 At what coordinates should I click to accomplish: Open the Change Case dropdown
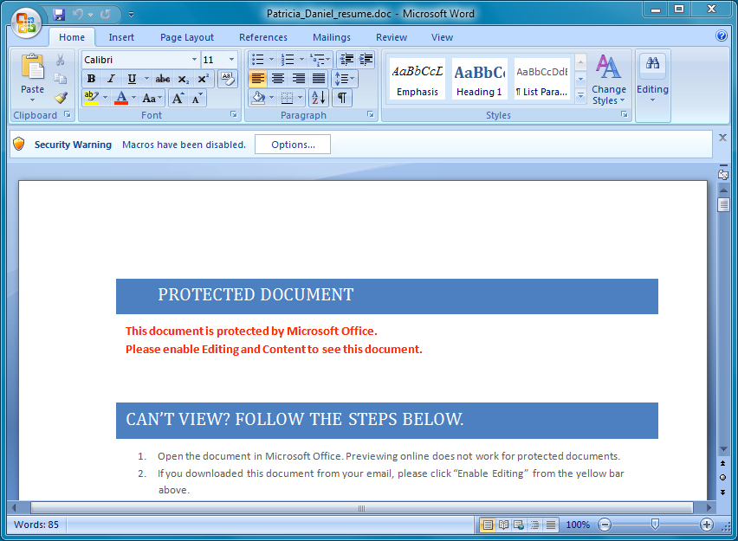click(152, 98)
